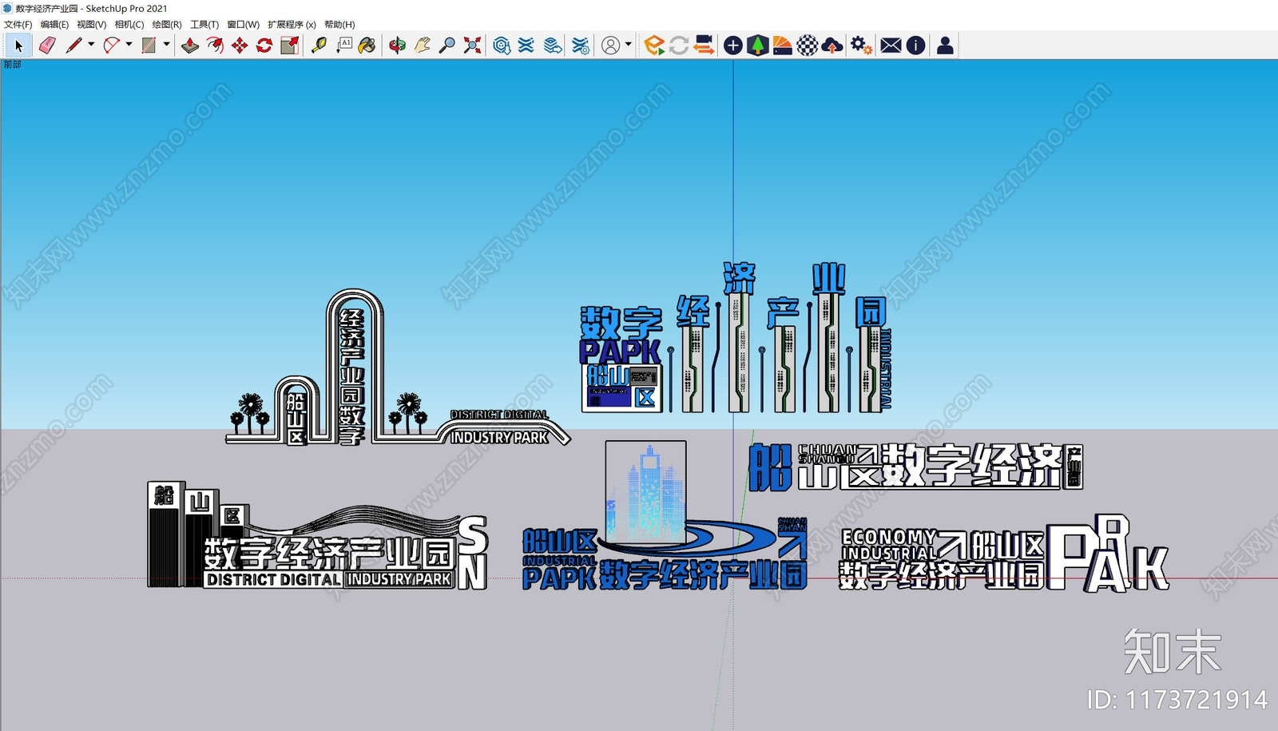Open the Enscape material editor swatches icon
Screen dimensions: 1278x731
(782, 46)
